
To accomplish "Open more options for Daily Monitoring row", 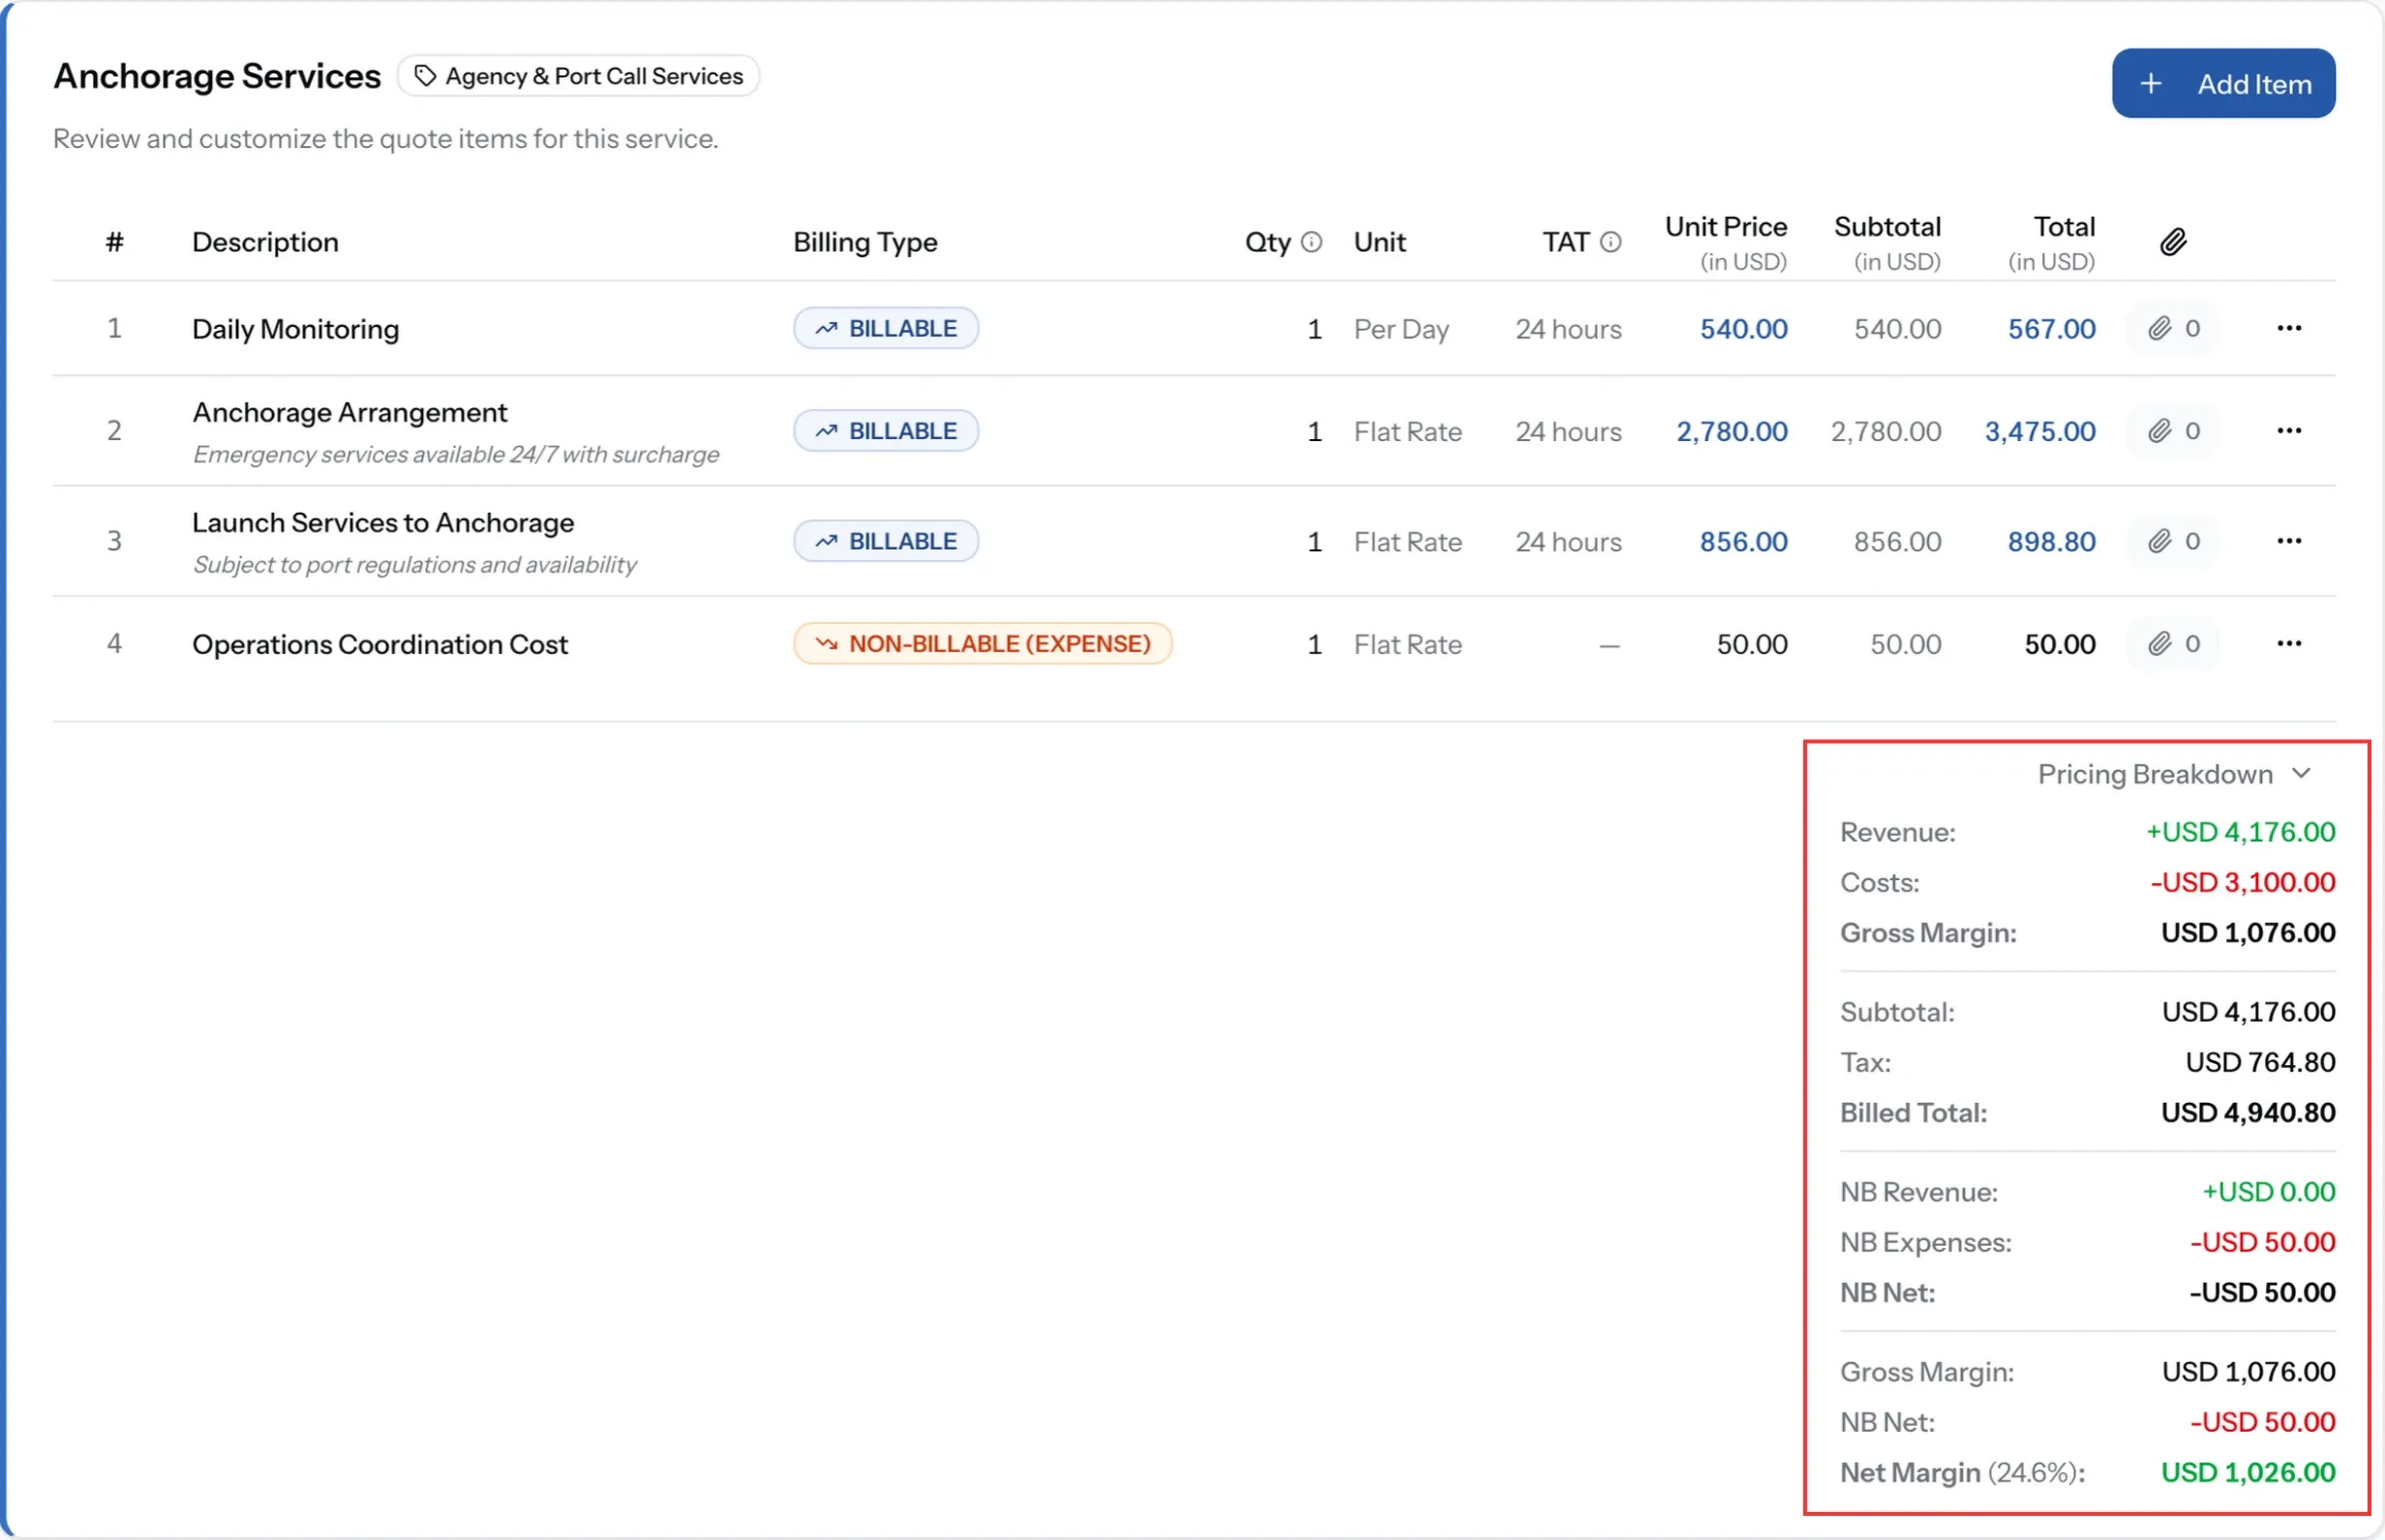I will pyautogui.click(x=2289, y=328).
